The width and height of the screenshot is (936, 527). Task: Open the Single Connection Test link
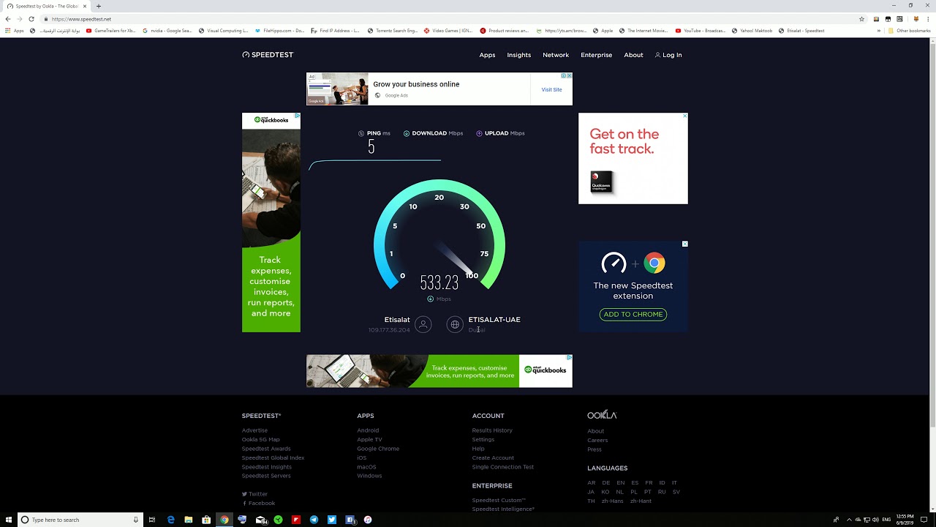click(503, 467)
